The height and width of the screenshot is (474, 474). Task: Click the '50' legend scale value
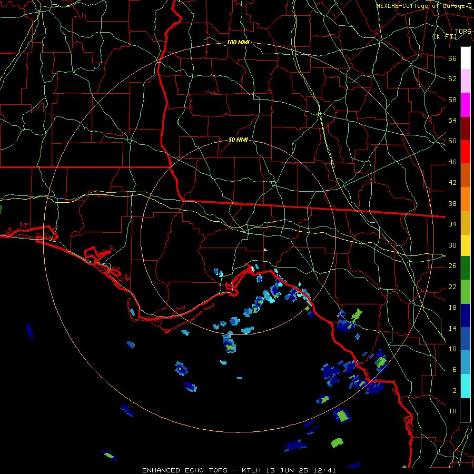point(452,141)
